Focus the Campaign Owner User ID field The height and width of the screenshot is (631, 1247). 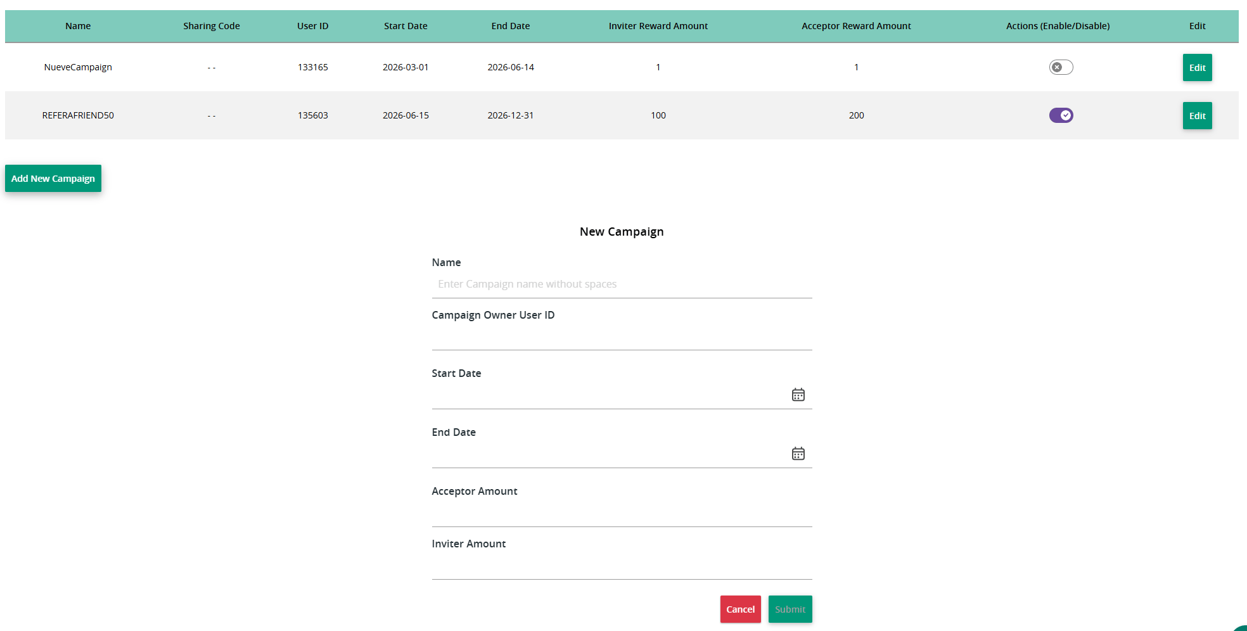pos(622,337)
